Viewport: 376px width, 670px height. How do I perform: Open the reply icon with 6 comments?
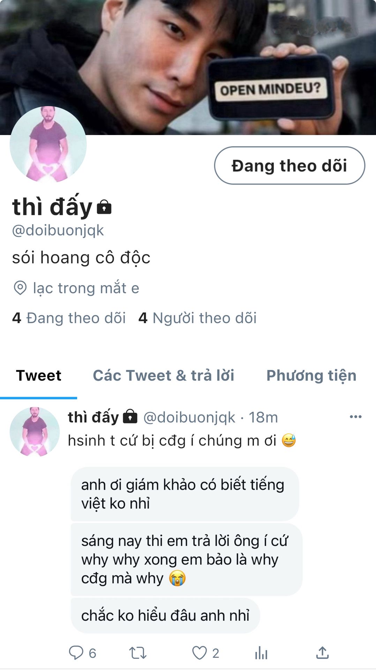pyautogui.click(x=76, y=653)
